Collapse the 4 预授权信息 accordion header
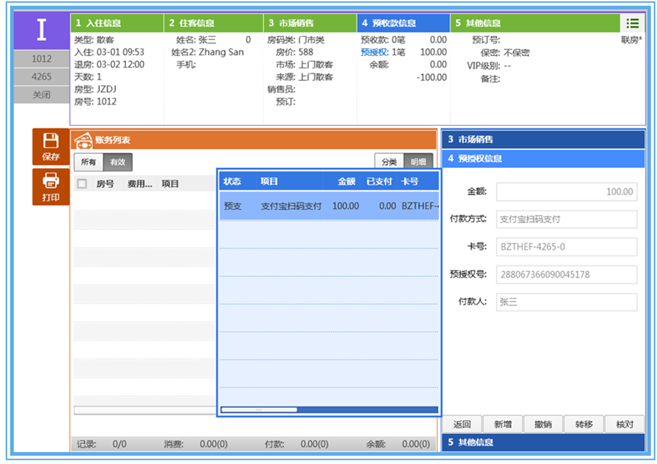Viewport: 657px width, 464px height. [x=543, y=158]
